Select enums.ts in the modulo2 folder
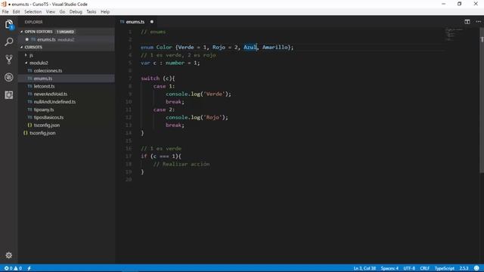This screenshot has height=272, width=484. click(x=43, y=79)
